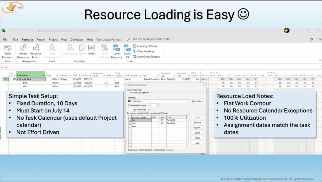Click the 'Must Start On' constraint cell
Screen dimensions: 322x182
(168, 79)
